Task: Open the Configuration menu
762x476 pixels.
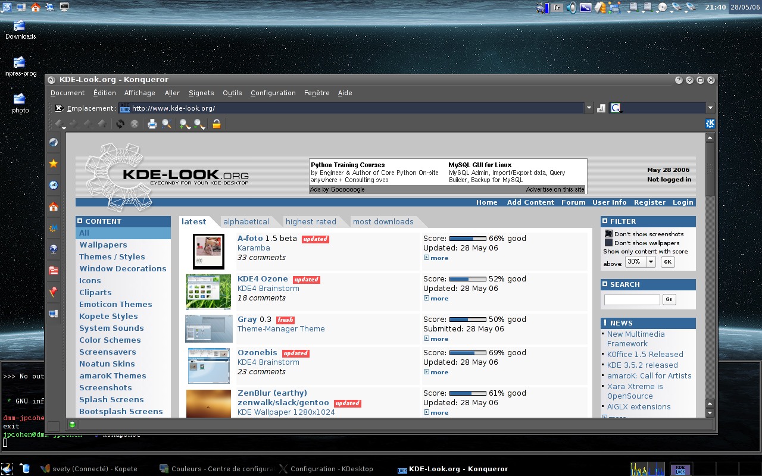Action: tap(273, 93)
